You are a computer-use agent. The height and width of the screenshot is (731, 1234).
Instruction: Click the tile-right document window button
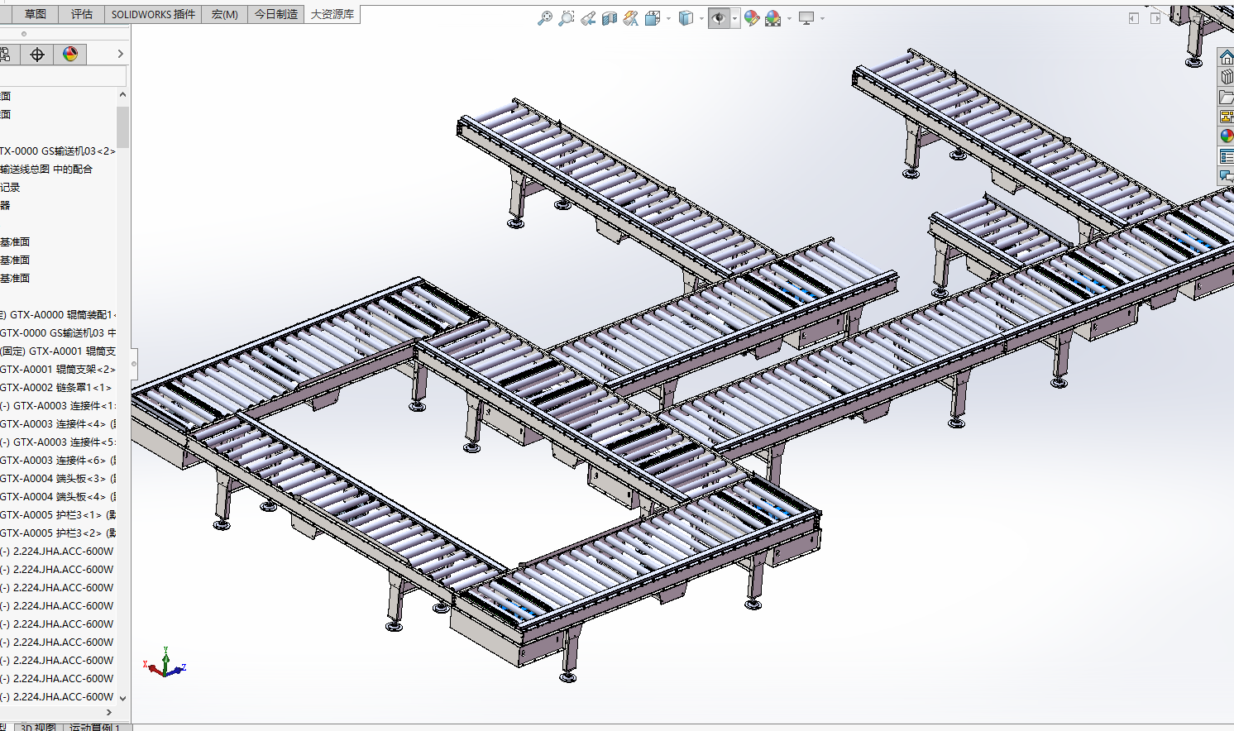pos(1155,18)
